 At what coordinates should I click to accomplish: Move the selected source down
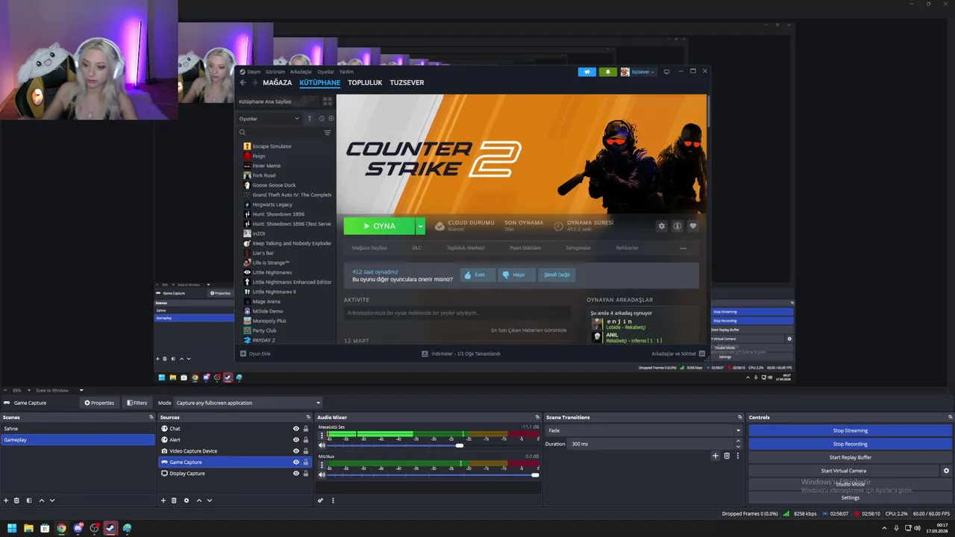pyautogui.click(x=210, y=500)
